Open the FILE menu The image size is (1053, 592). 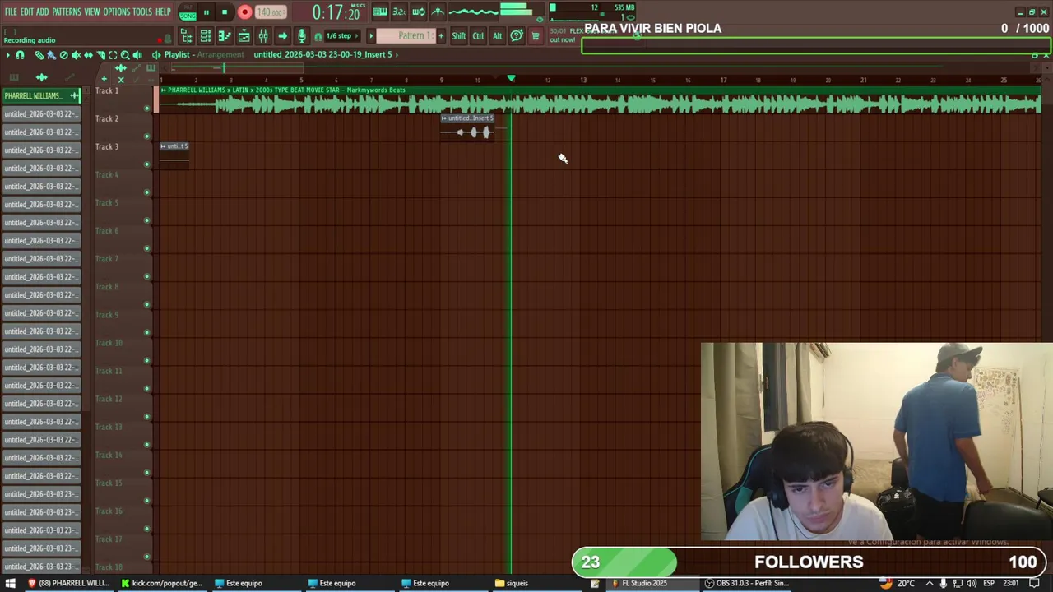click(11, 12)
